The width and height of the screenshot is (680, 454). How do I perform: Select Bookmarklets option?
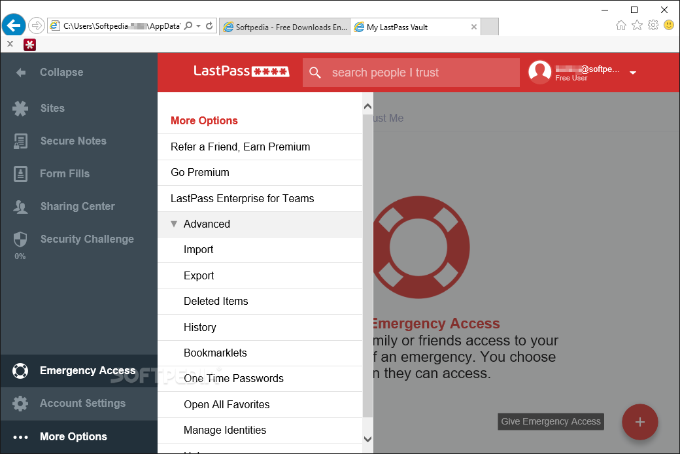pyautogui.click(x=260, y=353)
